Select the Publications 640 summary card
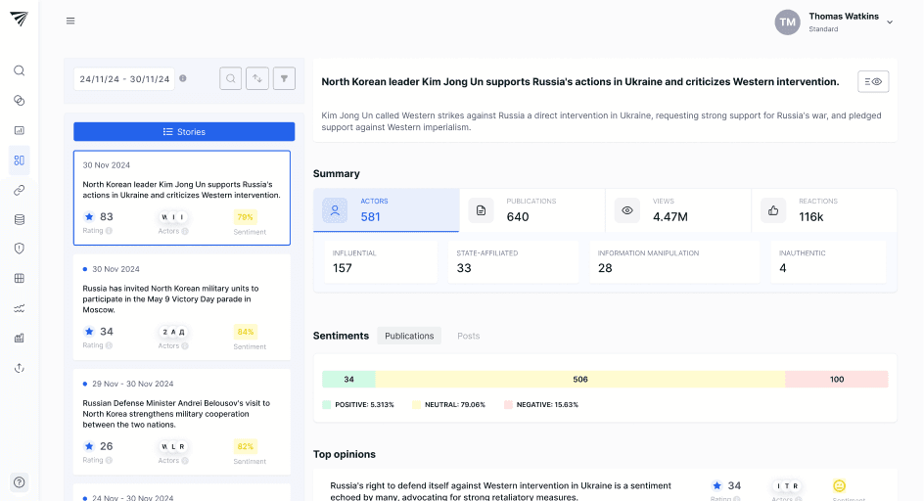This screenshot has height=501, width=924. coord(532,210)
